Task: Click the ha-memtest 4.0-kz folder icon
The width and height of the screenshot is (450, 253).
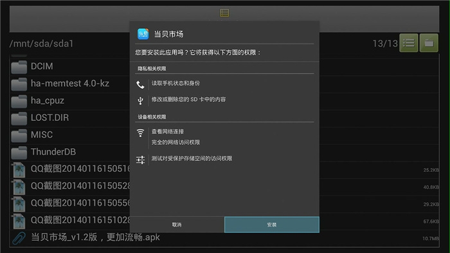Action: click(x=19, y=84)
